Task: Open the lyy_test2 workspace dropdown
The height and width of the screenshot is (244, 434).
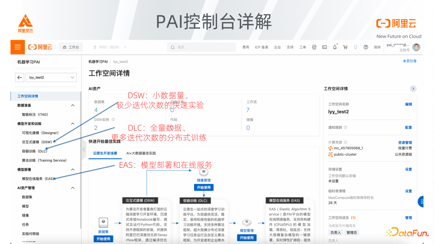Action: point(51,77)
